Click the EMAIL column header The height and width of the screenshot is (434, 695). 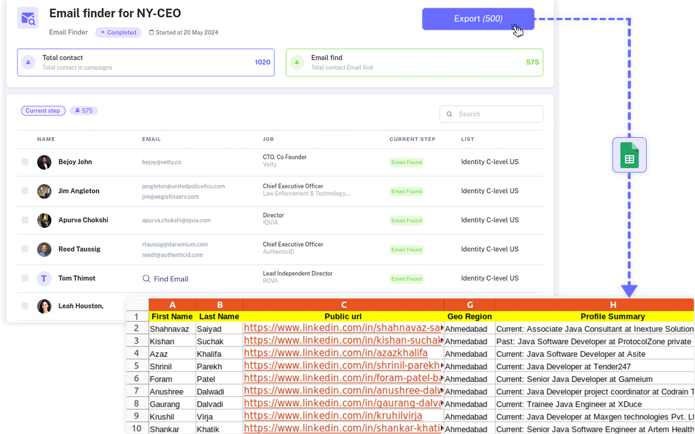[x=151, y=139]
